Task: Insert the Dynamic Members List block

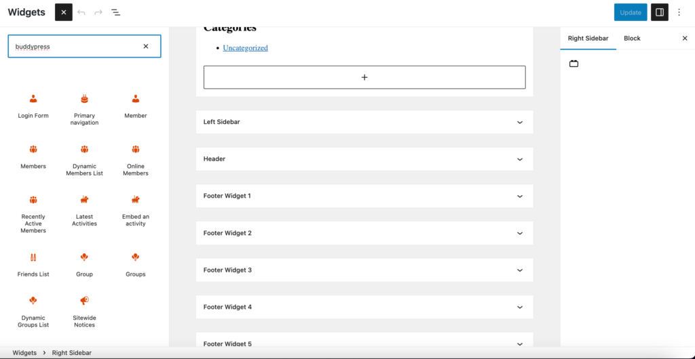Action: [x=84, y=161]
